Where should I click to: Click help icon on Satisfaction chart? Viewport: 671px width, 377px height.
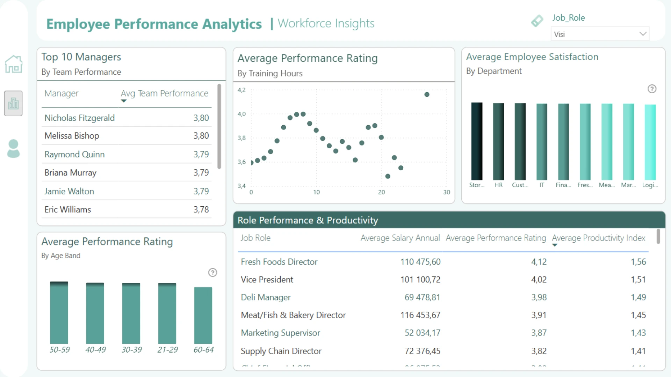(652, 89)
